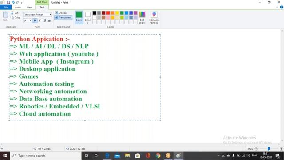
Task: Click Edit with Paint 3D
Action: [154, 17]
